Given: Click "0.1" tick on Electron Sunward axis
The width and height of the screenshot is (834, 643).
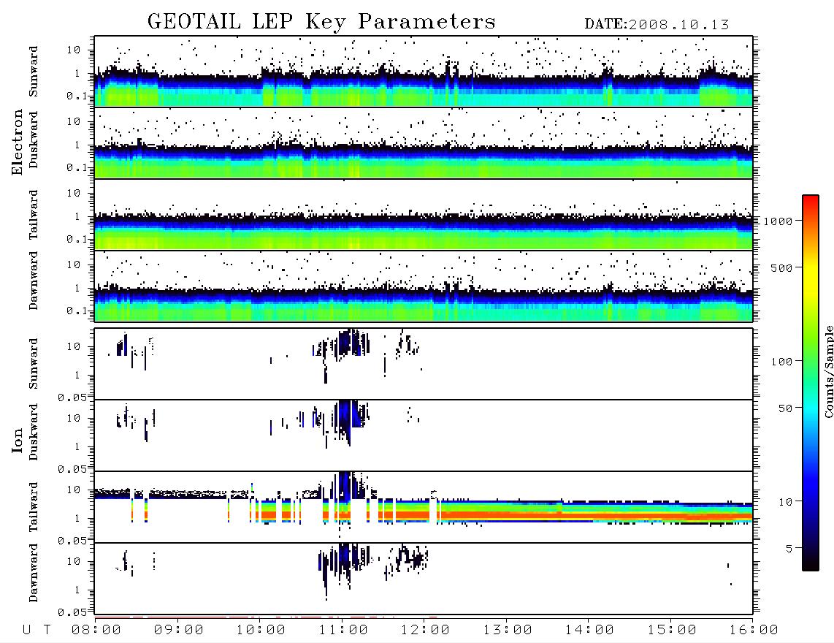Looking at the screenshot, I should 77,96.
